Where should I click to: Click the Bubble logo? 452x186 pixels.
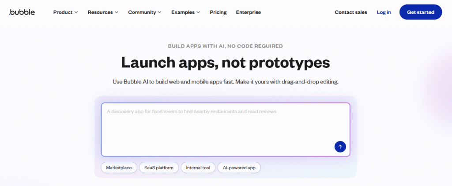22,12
